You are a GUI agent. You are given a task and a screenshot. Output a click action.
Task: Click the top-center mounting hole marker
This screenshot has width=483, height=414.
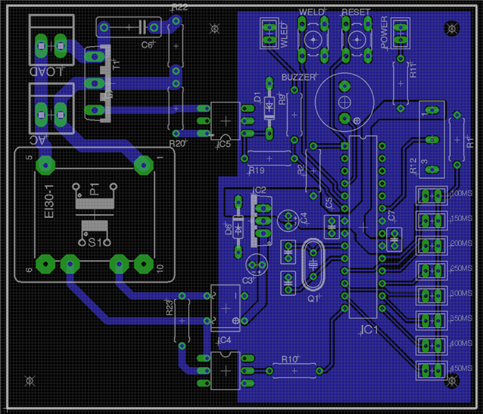[x=215, y=29]
